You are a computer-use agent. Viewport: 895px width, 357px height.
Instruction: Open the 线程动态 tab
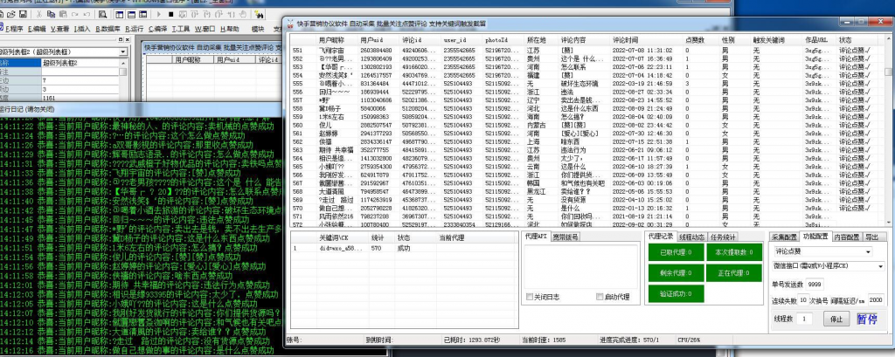click(691, 237)
